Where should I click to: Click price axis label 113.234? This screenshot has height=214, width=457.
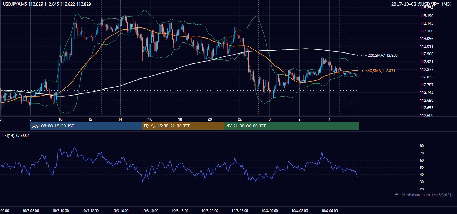point(427,8)
